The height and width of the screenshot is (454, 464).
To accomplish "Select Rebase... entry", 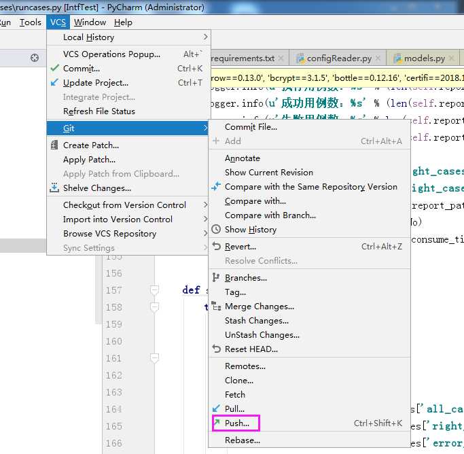I will pos(310,440).
